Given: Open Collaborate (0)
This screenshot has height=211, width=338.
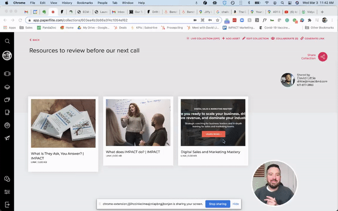Looking at the screenshot, I should pyautogui.click(x=285, y=39).
